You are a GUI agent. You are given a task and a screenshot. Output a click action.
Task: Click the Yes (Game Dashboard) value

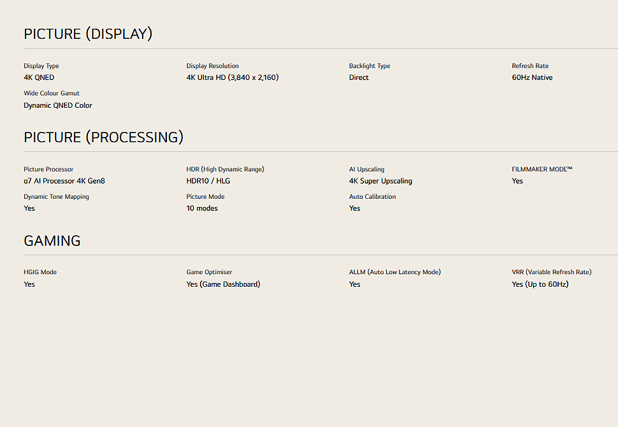click(x=224, y=284)
